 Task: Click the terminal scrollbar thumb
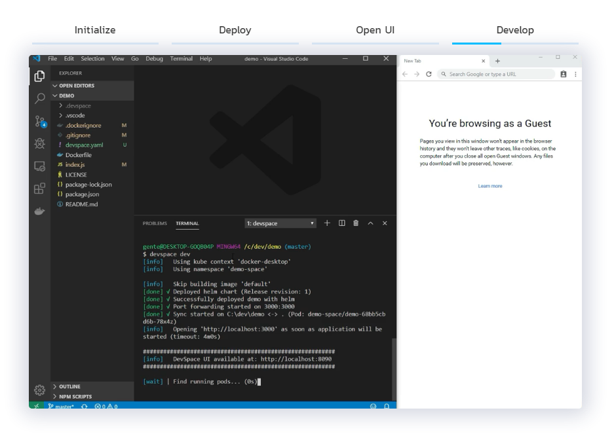coord(394,369)
